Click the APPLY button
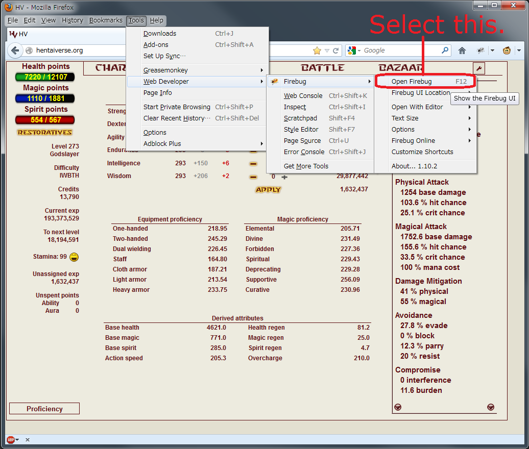 click(268, 190)
